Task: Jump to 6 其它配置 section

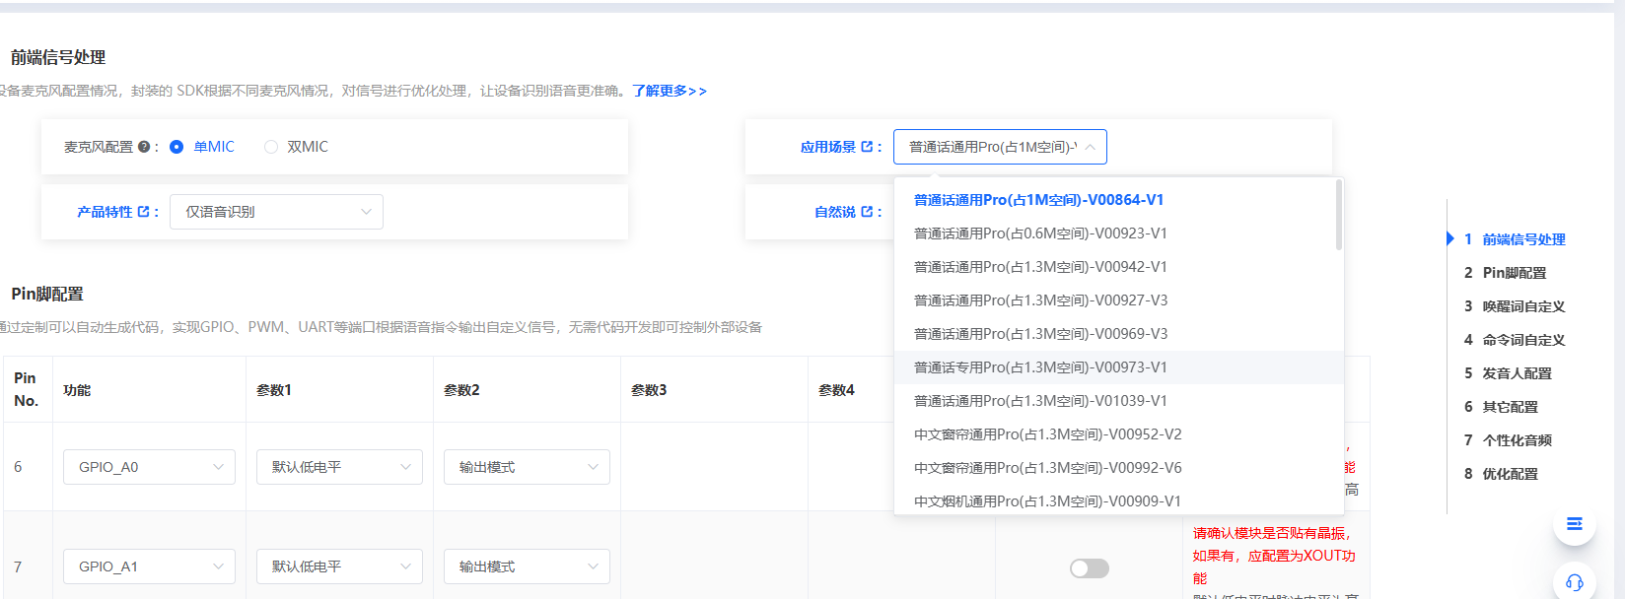Action: pyautogui.click(x=1501, y=407)
